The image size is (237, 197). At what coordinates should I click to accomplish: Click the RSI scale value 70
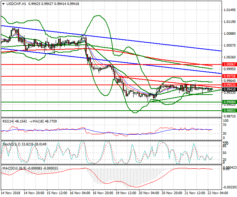click(225, 125)
